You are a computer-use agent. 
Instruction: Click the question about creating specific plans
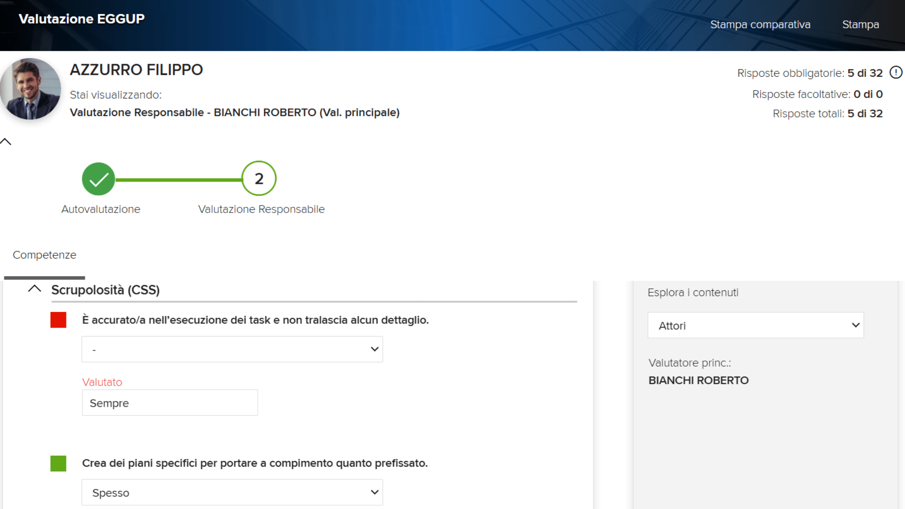point(255,463)
